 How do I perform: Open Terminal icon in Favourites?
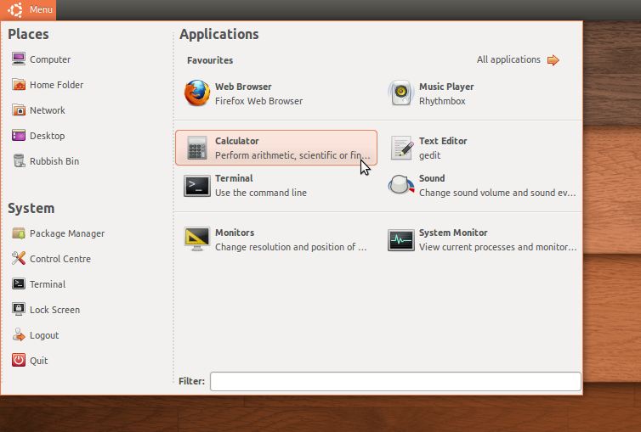click(197, 185)
